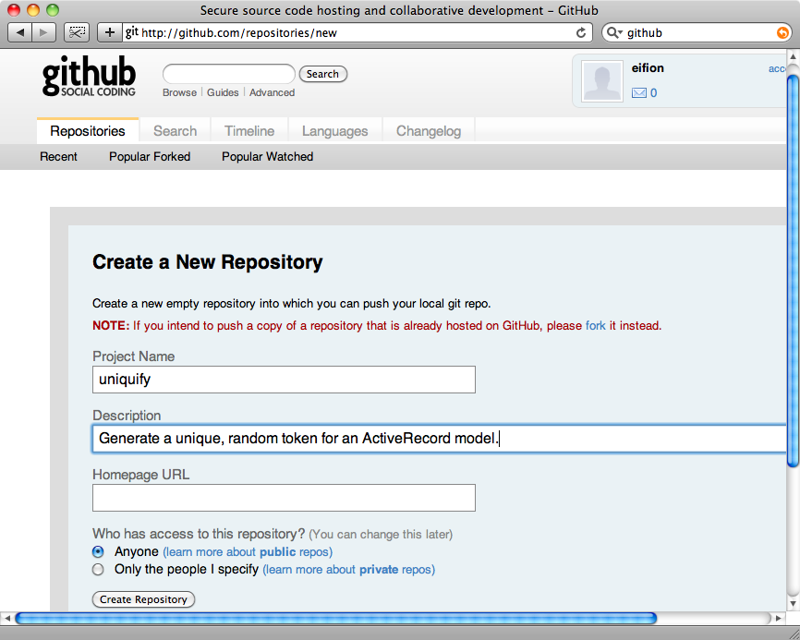The image size is (800, 640).
Task: Add a bookmark with the plus button
Action: tap(109, 32)
